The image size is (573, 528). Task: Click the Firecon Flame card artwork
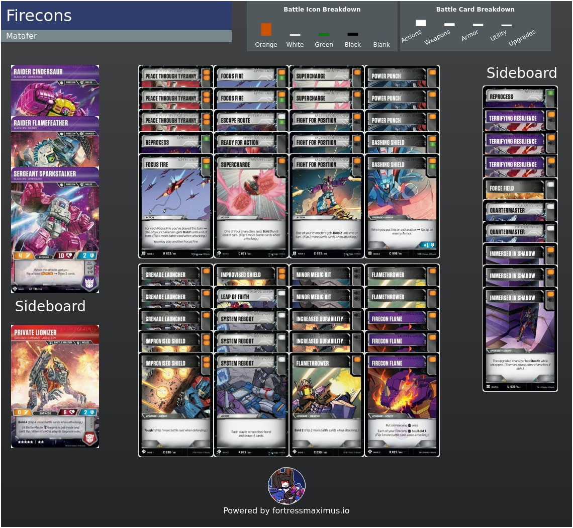(x=402, y=392)
